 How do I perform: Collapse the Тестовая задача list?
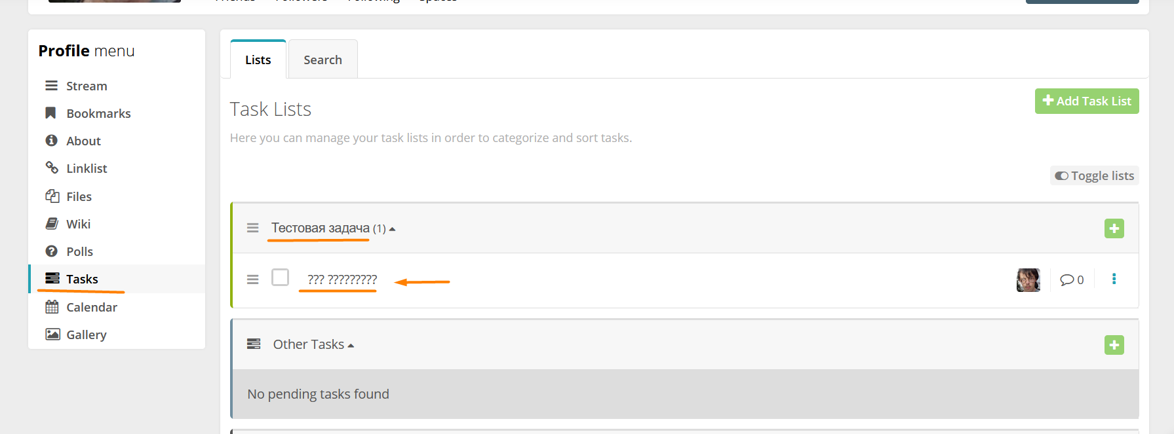pos(393,228)
